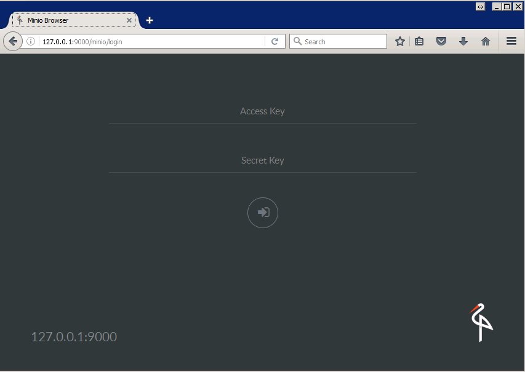
Task: Go to the Home page icon
Action: [485, 41]
